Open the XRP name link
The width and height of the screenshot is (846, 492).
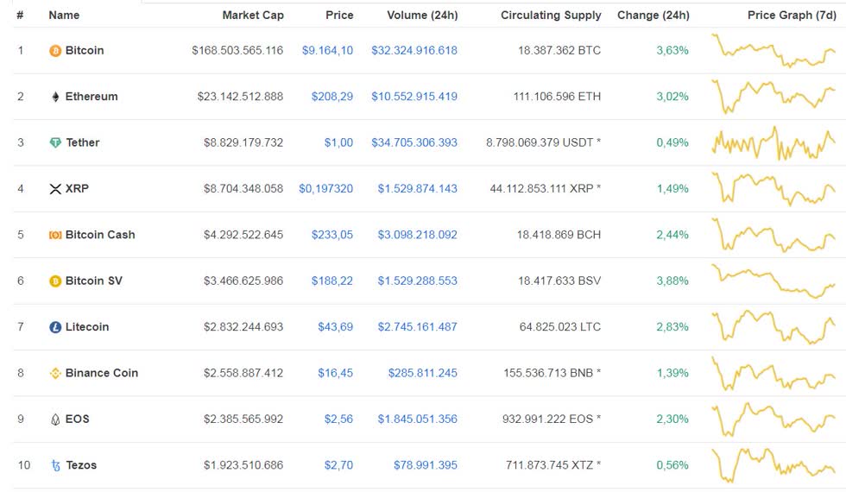click(x=77, y=189)
